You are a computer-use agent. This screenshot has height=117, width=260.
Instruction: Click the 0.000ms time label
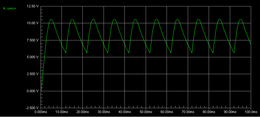pyautogui.click(x=41, y=112)
